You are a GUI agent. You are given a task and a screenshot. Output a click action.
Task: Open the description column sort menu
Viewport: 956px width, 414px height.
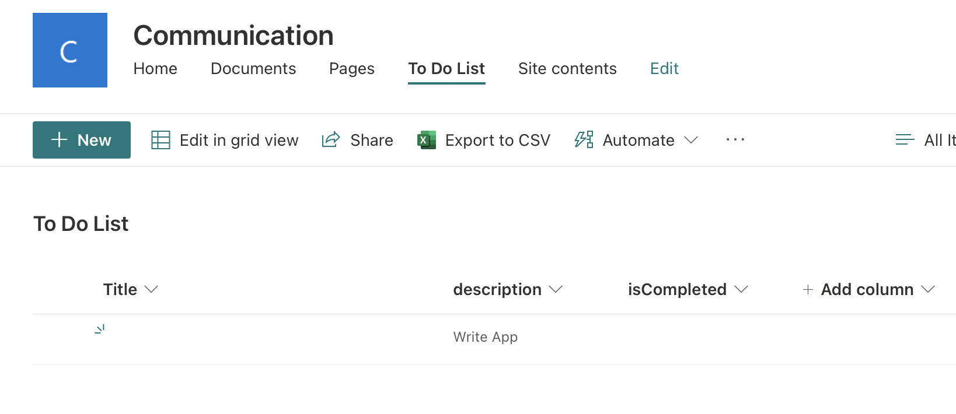pyautogui.click(x=556, y=290)
